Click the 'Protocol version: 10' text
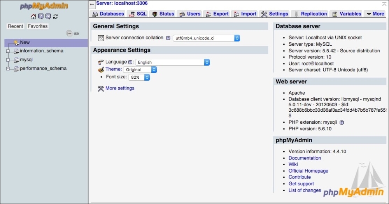 [x=310, y=57]
